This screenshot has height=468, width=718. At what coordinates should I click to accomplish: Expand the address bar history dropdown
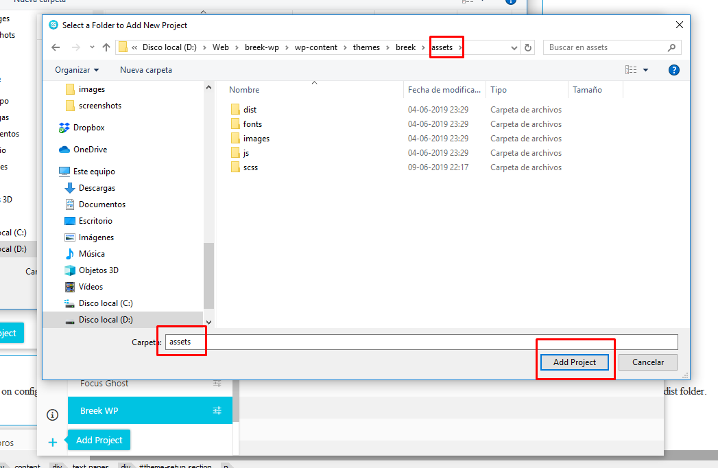coord(514,48)
